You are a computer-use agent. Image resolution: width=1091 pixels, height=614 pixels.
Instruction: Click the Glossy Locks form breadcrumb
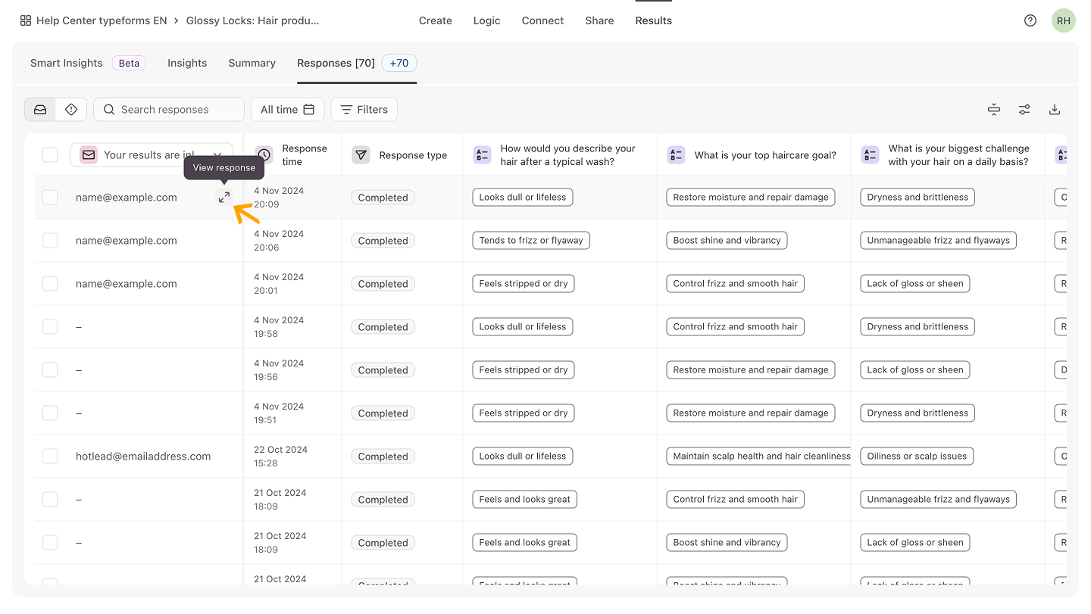(x=253, y=20)
